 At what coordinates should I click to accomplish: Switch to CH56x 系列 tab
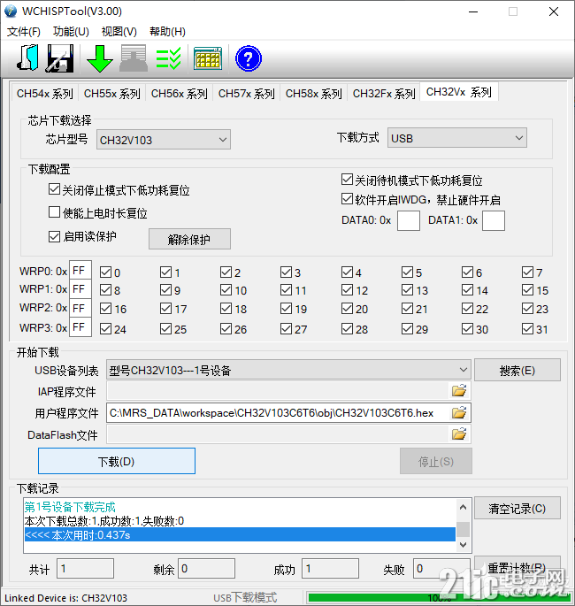tap(180, 93)
